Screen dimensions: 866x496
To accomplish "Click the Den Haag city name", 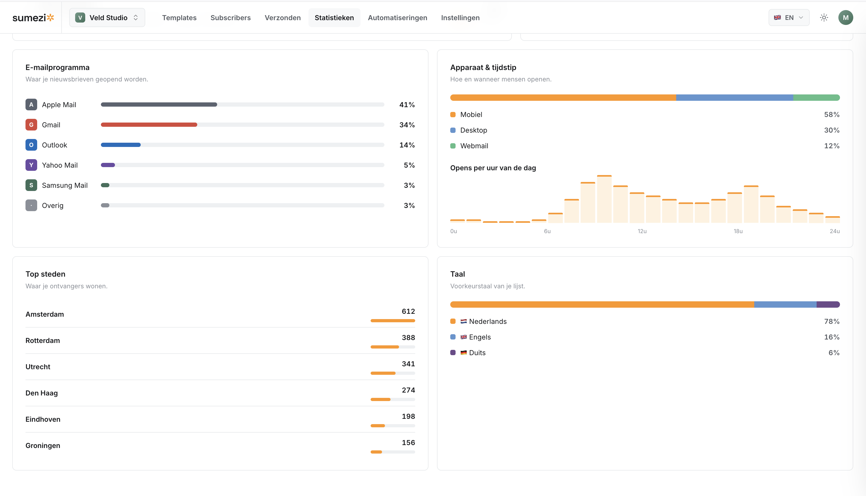I will coord(42,393).
